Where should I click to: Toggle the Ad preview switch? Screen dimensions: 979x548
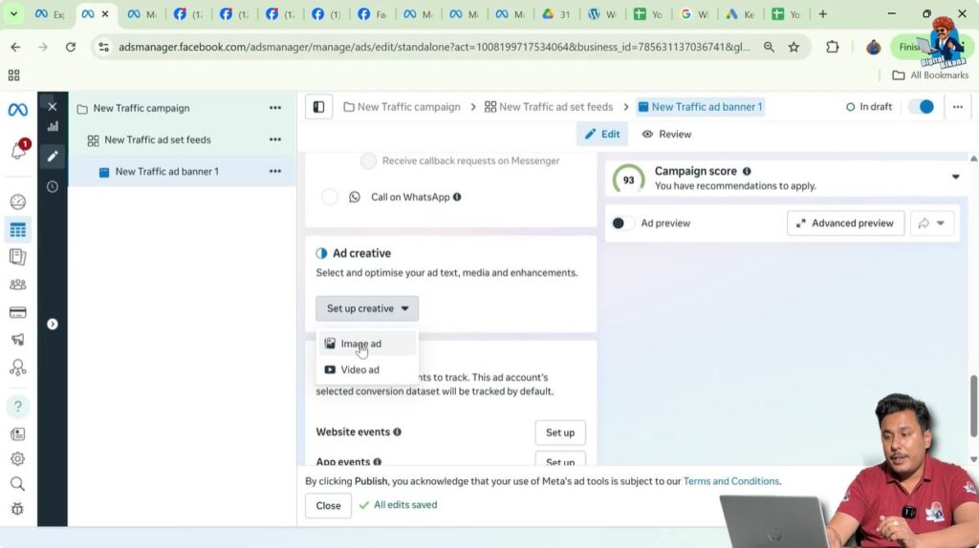coord(621,223)
